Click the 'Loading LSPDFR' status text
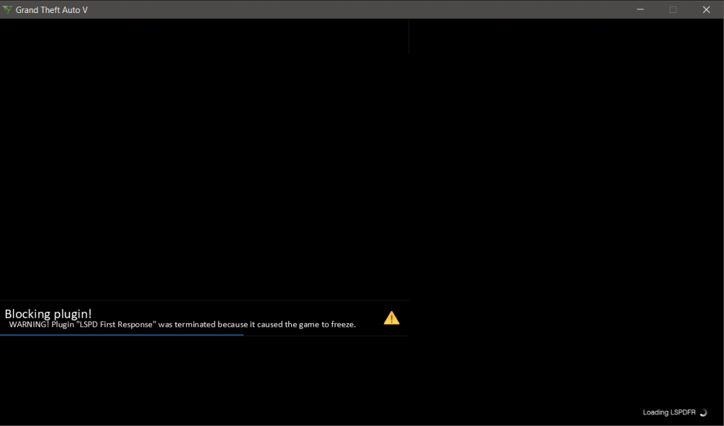The height and width of the screenshot is (426, 724). 670,412
